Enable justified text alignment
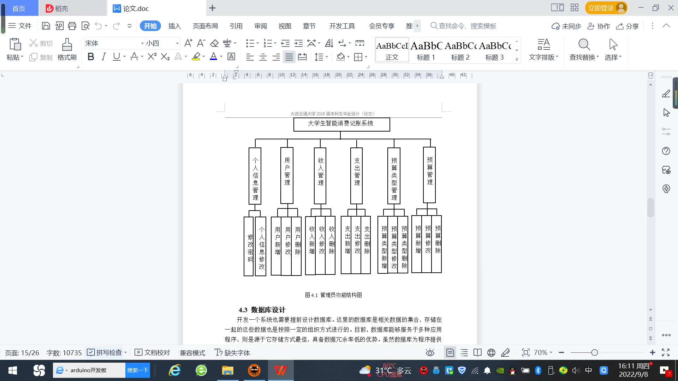The width and height of the screenshot is (678, 381). pyautogui.click(x=289, y=57)
